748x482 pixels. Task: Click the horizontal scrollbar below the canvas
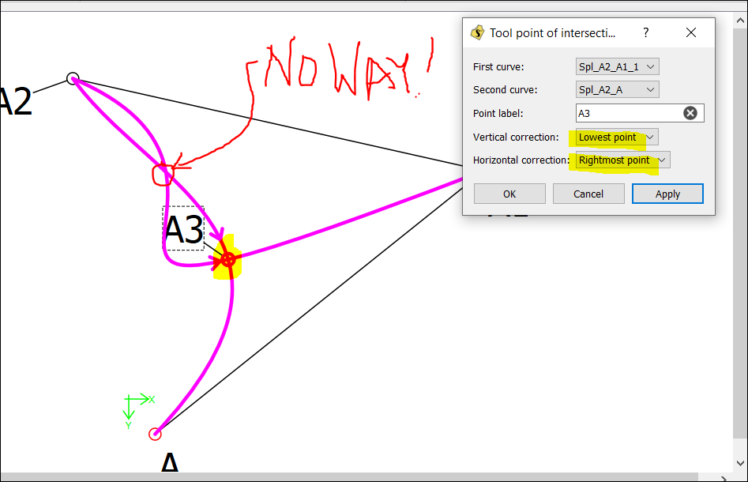(355, 476)
